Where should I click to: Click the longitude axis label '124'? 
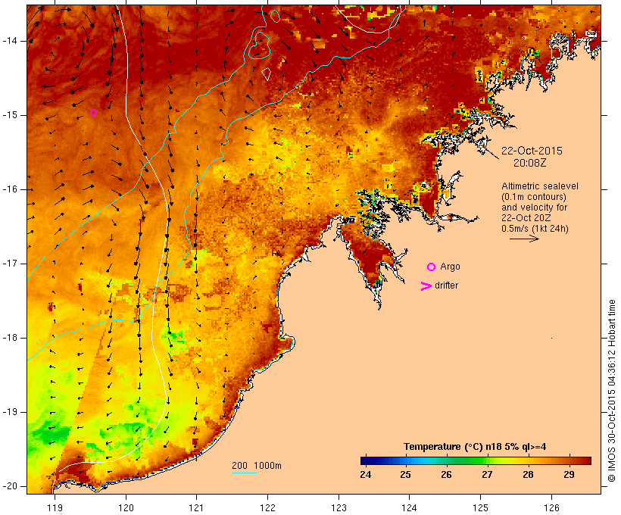point(409,507)
